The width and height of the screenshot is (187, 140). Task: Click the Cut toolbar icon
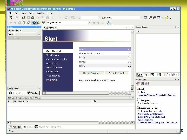click(x=38, y=18)
